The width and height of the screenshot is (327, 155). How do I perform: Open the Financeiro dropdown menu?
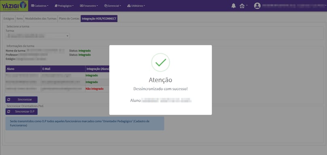click(89, 6)
